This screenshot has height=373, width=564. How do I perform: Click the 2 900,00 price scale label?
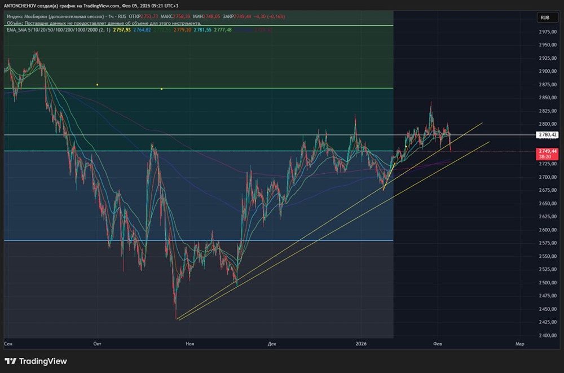point(548,71)
